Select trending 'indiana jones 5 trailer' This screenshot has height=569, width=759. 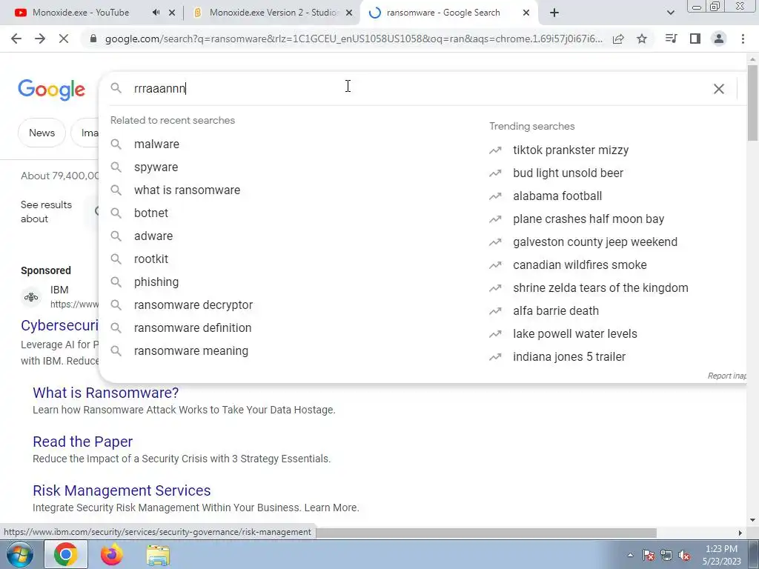click(x=569, y=357)
